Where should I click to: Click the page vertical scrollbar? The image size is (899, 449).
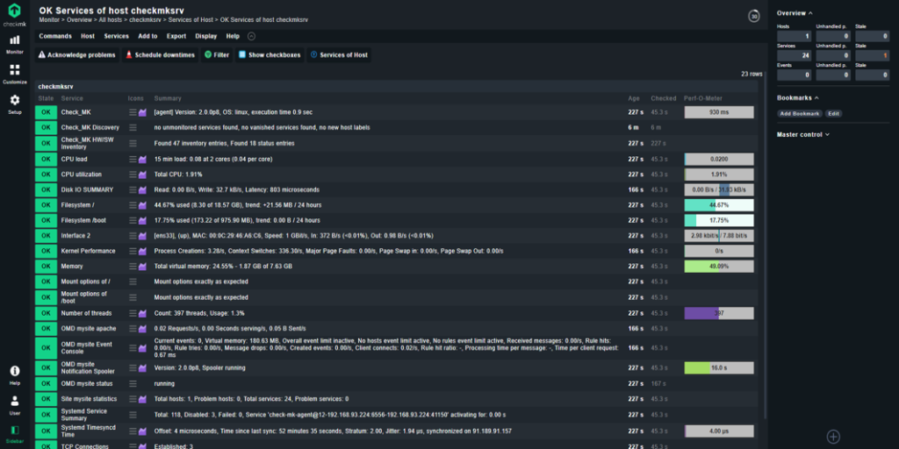click(x=765, y=246)
